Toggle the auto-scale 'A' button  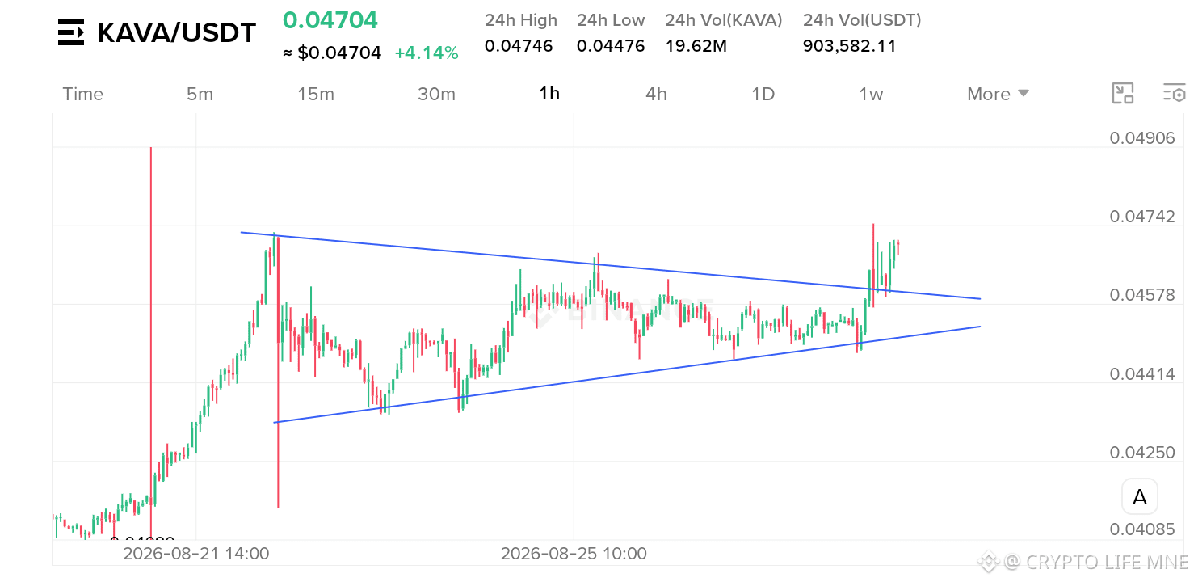[x=1140, y=497]
